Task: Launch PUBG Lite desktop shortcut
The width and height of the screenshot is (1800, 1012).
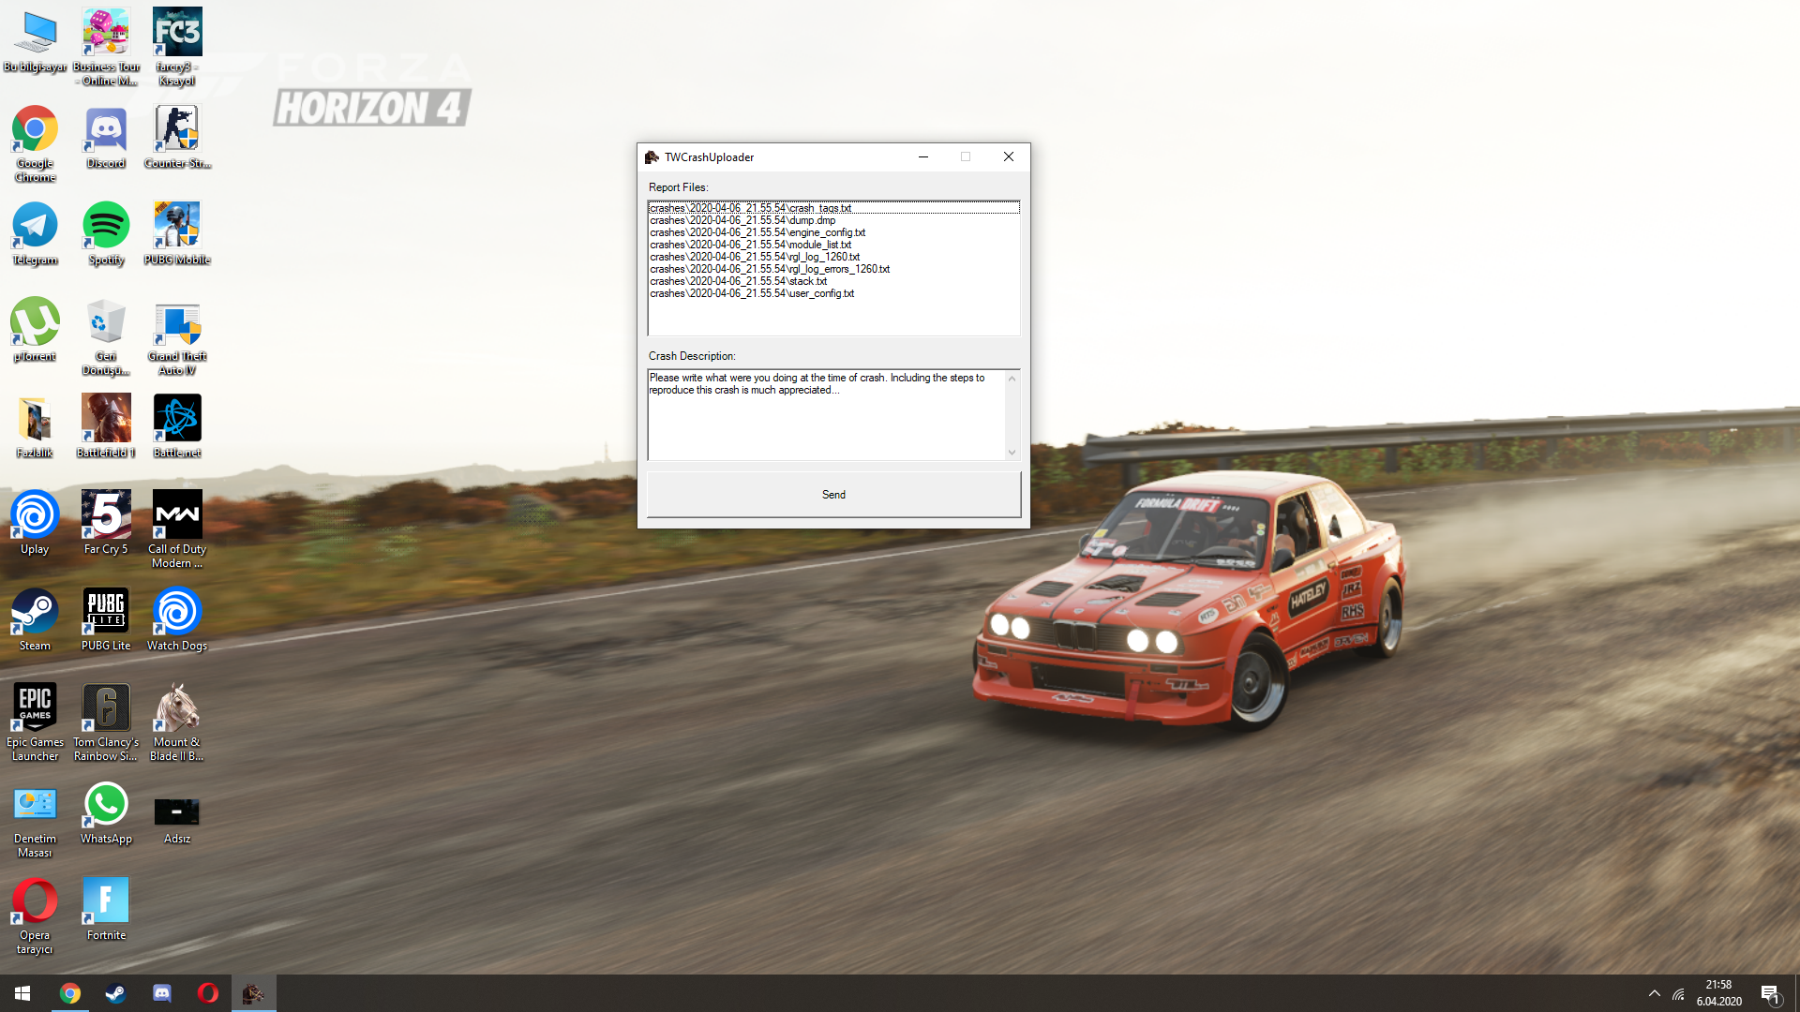Action: click(106, 619)
